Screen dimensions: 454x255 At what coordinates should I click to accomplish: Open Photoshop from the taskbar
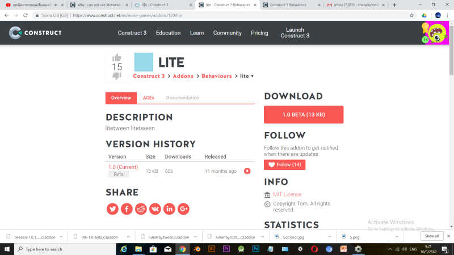(256, 249)
